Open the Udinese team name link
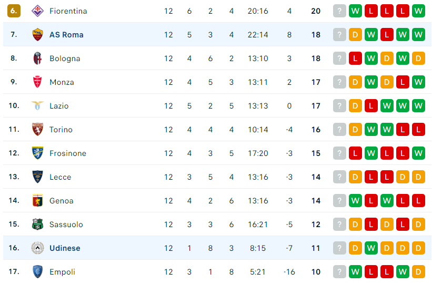The height and width of the screenshot is (283, 432). [x=65, y=248]
